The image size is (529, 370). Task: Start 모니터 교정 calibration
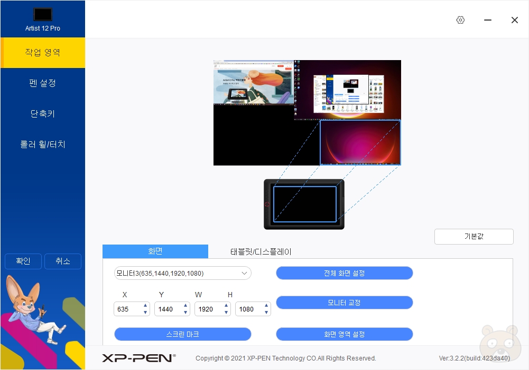click(x=345, y=303)
